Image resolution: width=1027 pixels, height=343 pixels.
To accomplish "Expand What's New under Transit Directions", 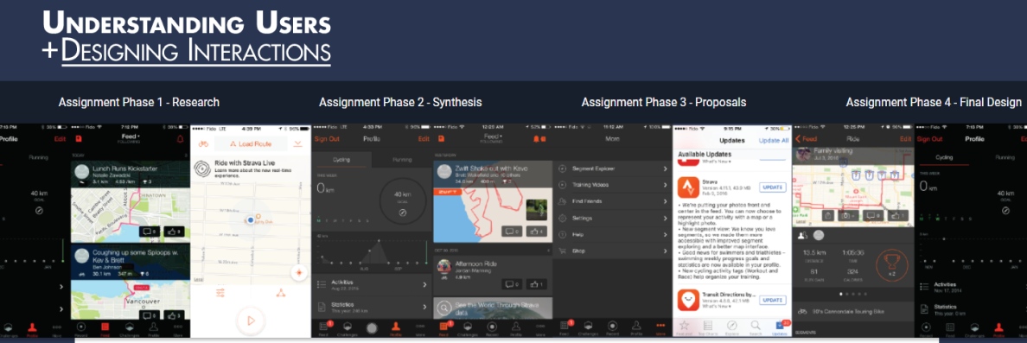I will tap(718, 307).
